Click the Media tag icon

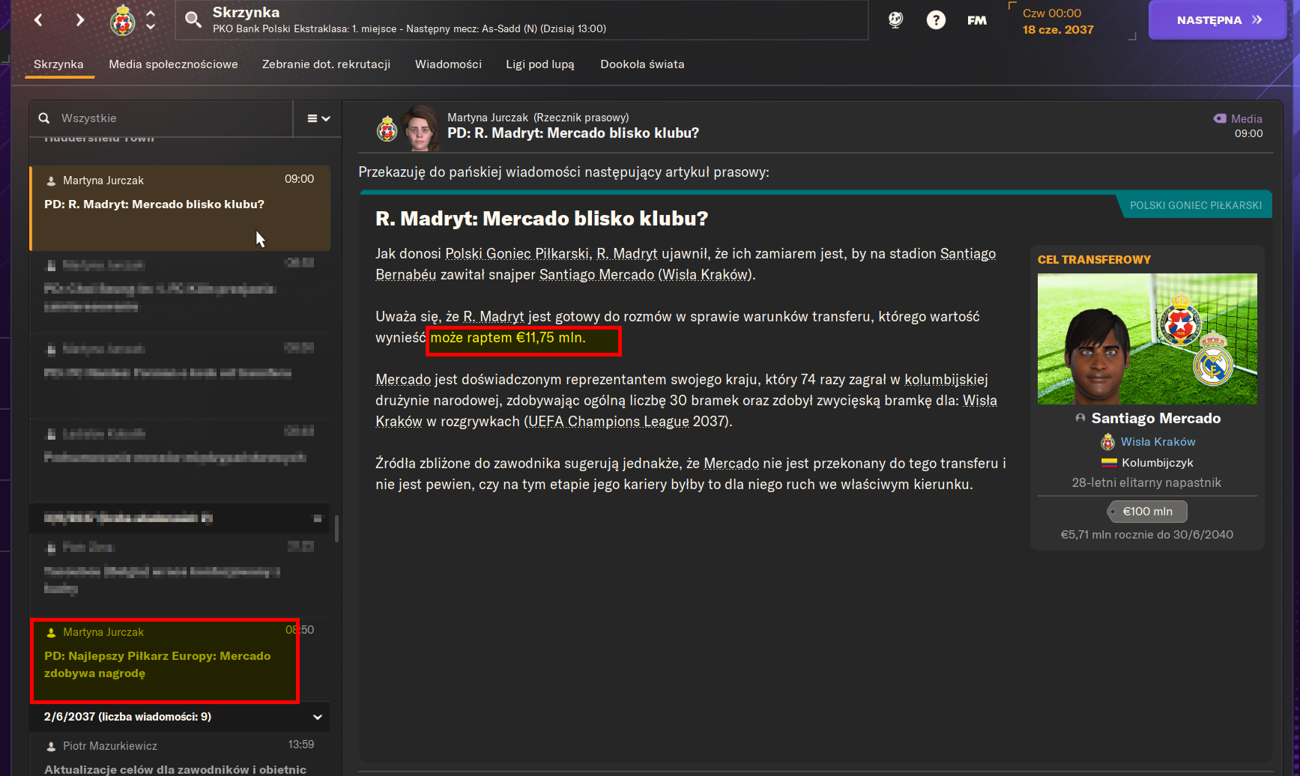1220,118
